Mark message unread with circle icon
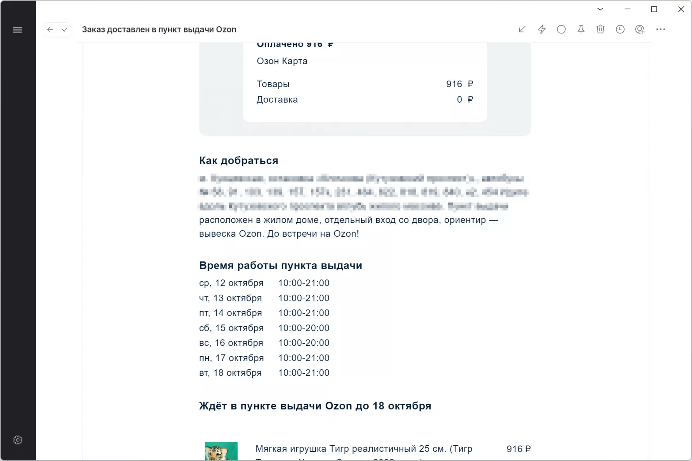The image size is (692, 461). (x=561, y=29)
